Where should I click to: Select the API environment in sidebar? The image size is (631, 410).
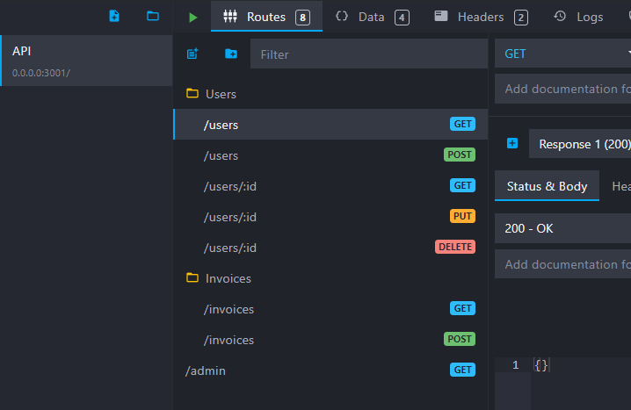[86, 61]
